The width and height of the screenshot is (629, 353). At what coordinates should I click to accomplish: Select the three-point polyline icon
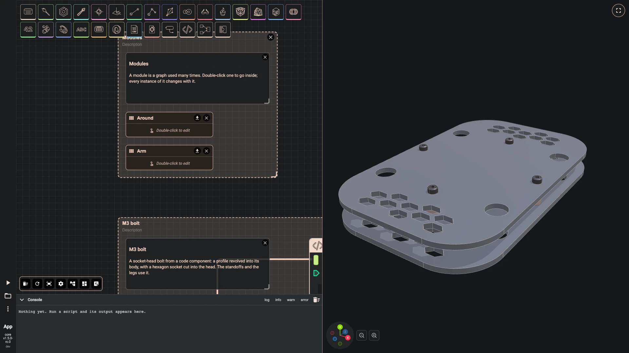(152, 12)
